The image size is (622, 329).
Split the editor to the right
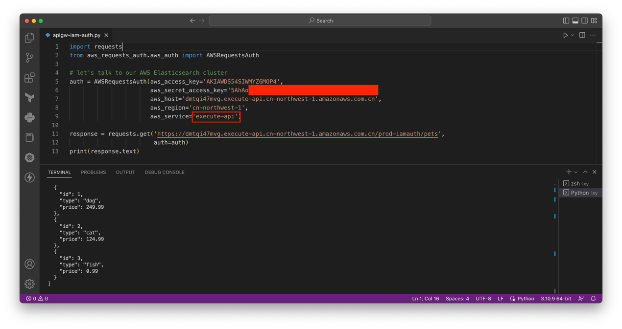tap(582, 35)
